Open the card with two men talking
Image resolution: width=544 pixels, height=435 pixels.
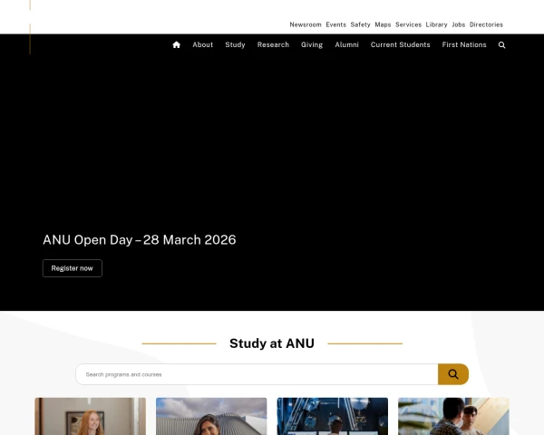pos(453,416)
